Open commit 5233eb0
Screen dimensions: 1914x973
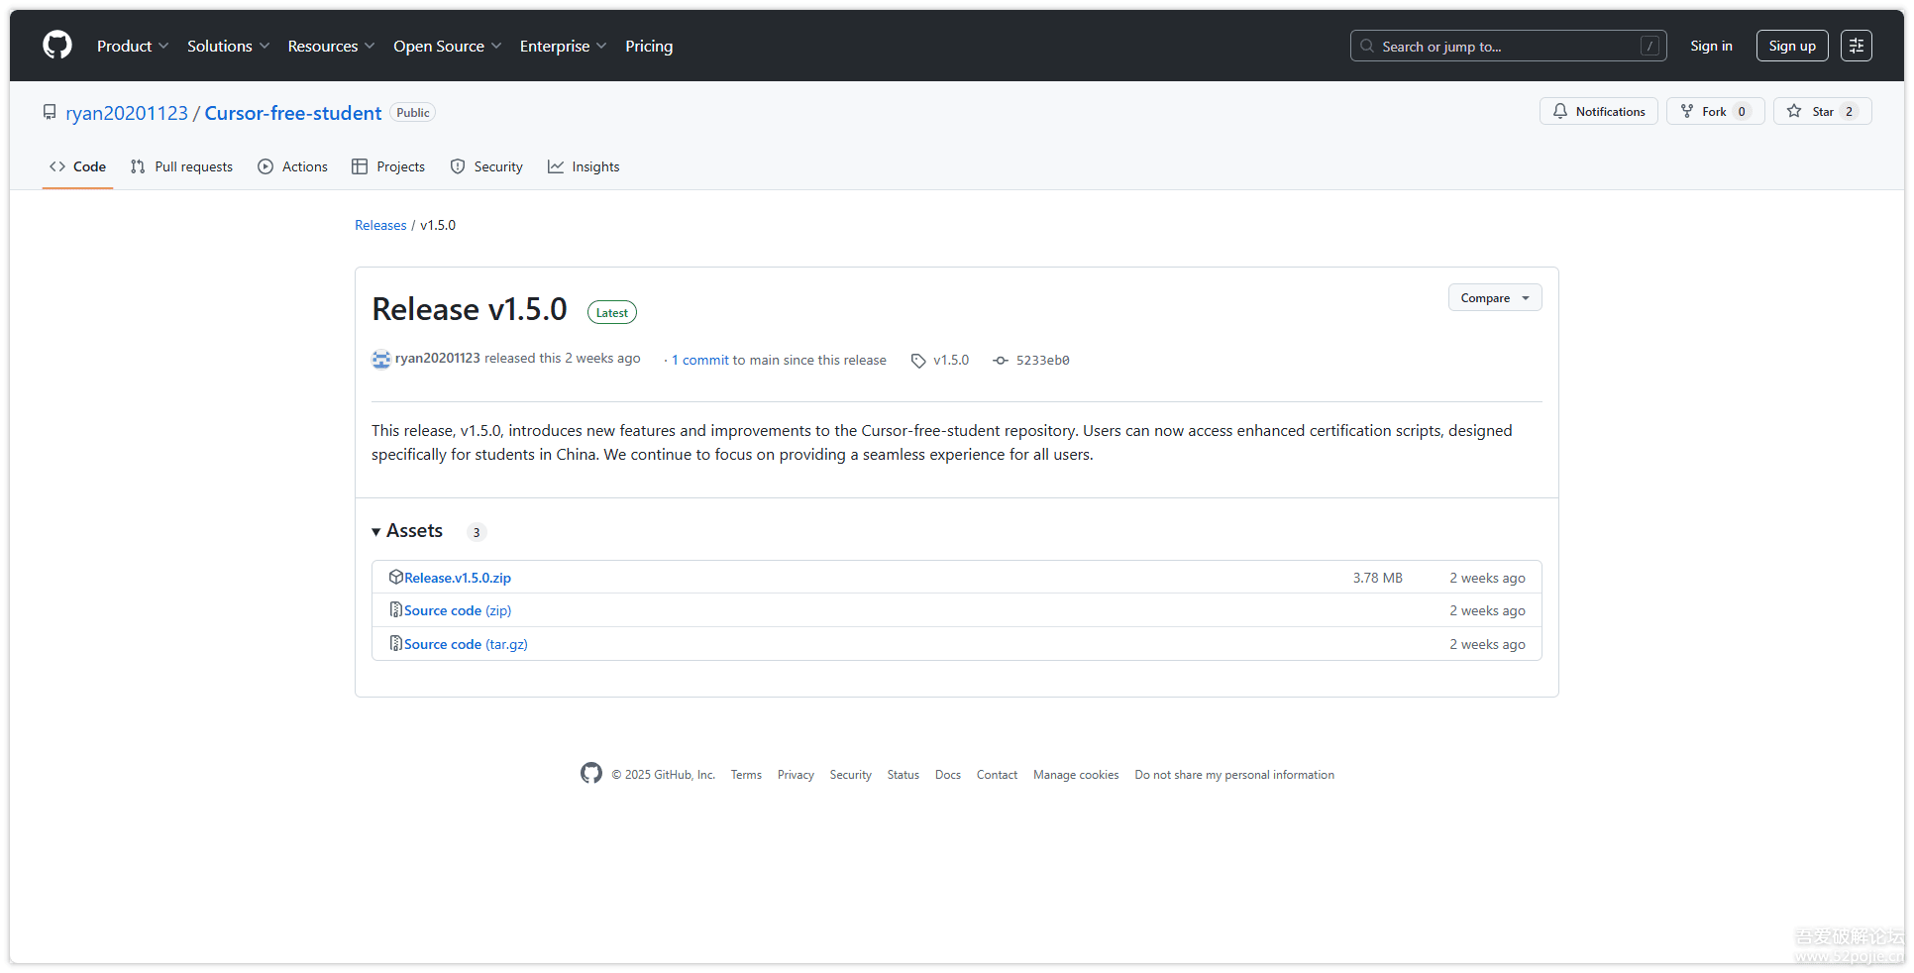coord(1041,361)
